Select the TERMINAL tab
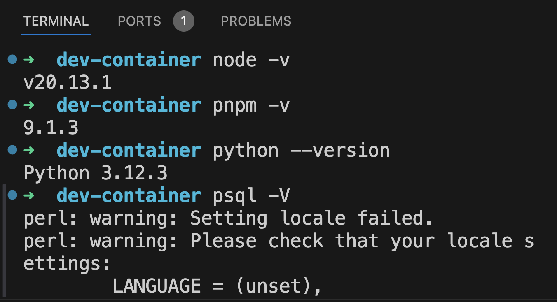 pyautogui.click(x=56, y=21)
